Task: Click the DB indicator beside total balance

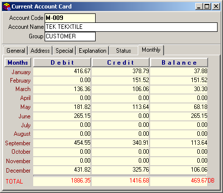Action: click(211, 181)
